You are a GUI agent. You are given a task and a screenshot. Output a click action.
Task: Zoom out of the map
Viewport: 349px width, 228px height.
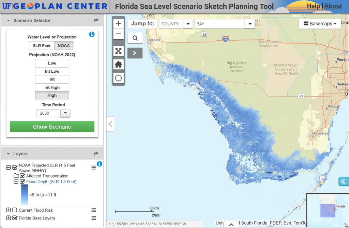pos(118,34)
